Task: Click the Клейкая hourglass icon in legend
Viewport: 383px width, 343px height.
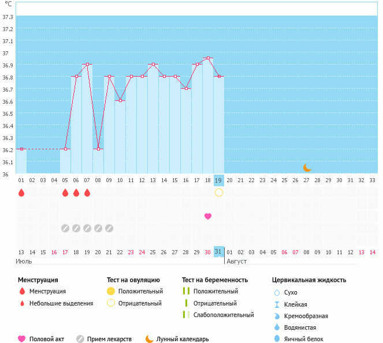Action: [x=277, y=304]
